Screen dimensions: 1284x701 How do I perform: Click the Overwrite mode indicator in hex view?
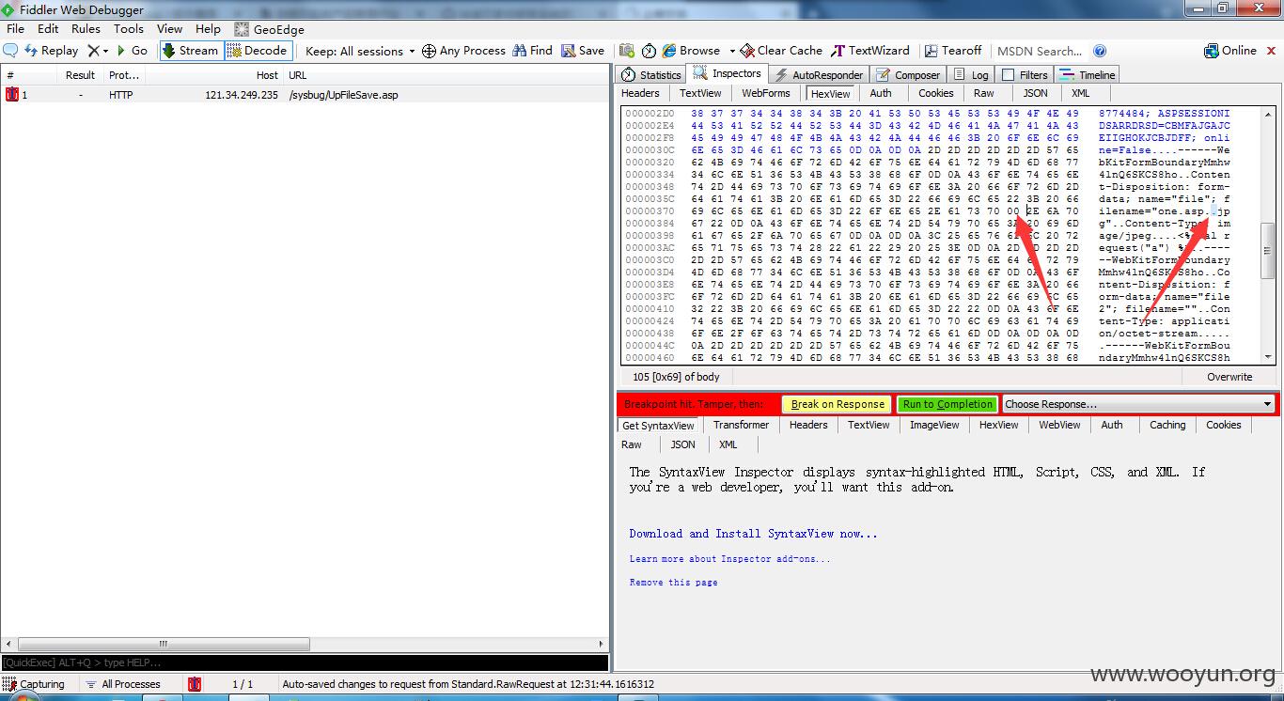(1229, 377)
